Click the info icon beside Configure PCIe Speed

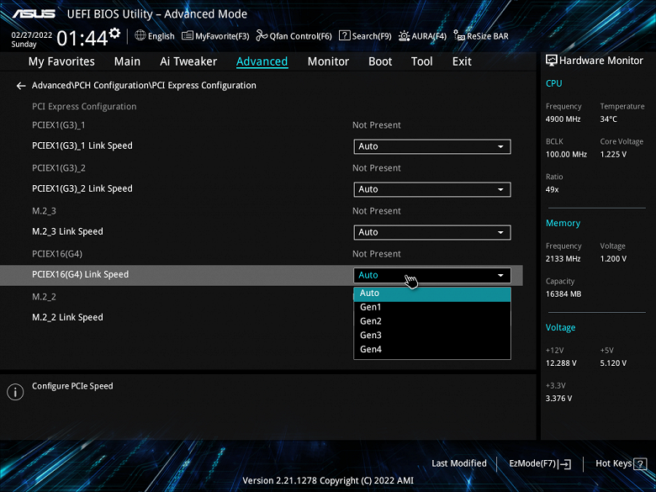(x=15, y=392)
